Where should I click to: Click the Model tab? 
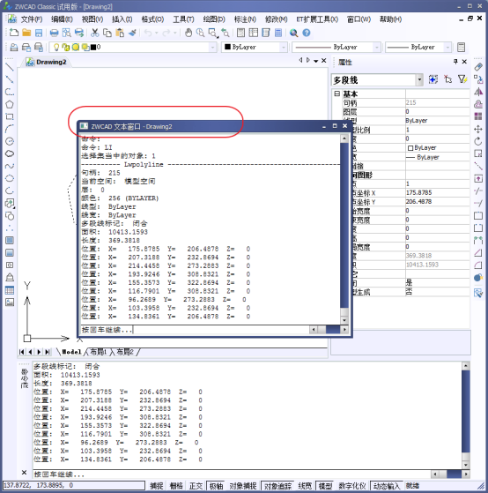click(x=71, y=352)
